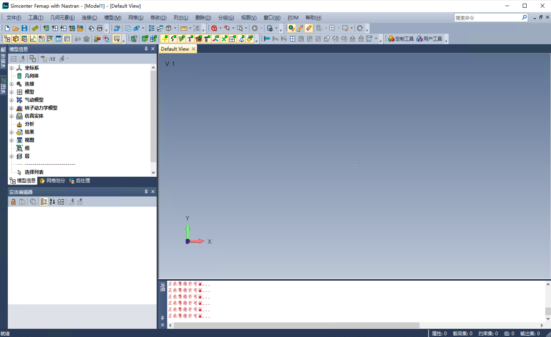This screenshot has width=551, height=337.
Task: Click the lock icon in the 实体编辑器 toolbar
Action: tap(13, 202)
